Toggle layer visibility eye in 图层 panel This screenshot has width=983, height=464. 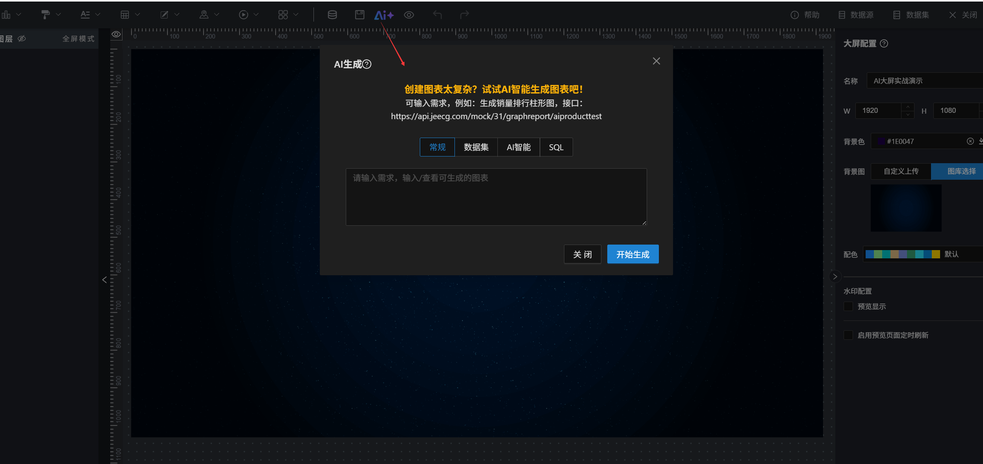[x=22, y=39]
